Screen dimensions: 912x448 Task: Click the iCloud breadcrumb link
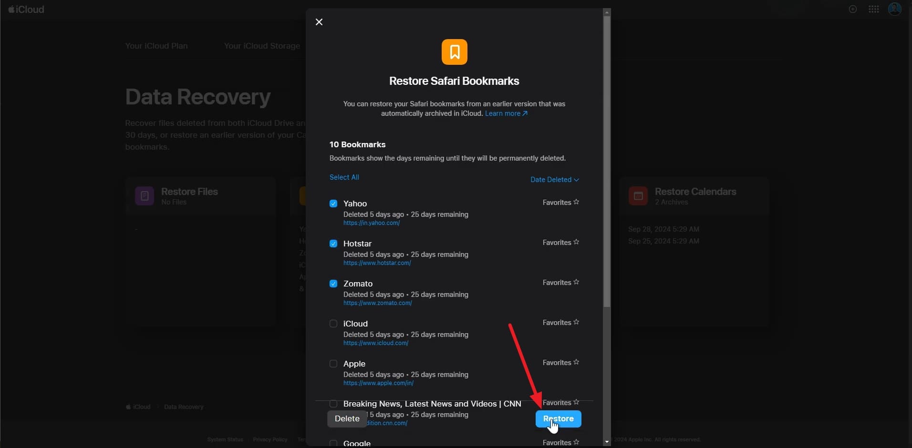point(138,407)
